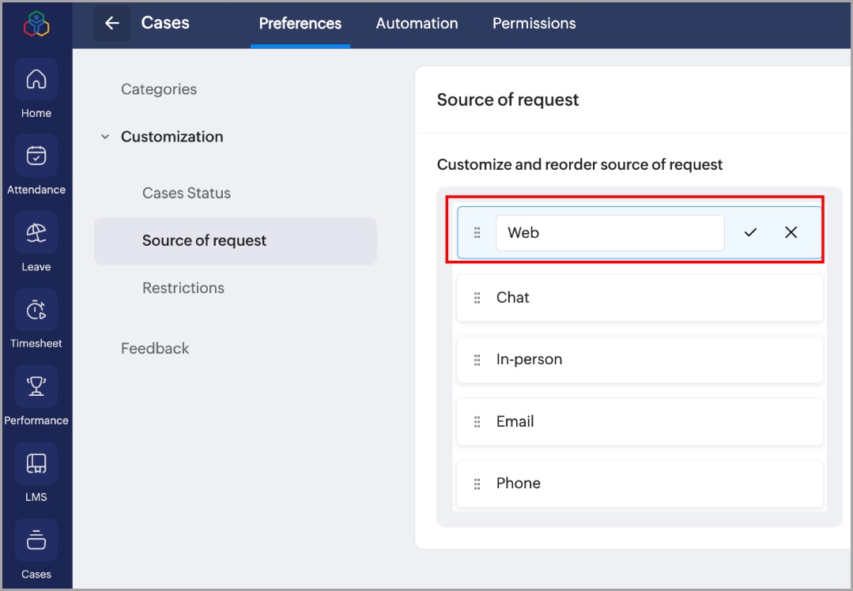Open Cases Status settings
Image resolution: width=853 pixels, height=591 pixels.
click(x=187, y=193)
